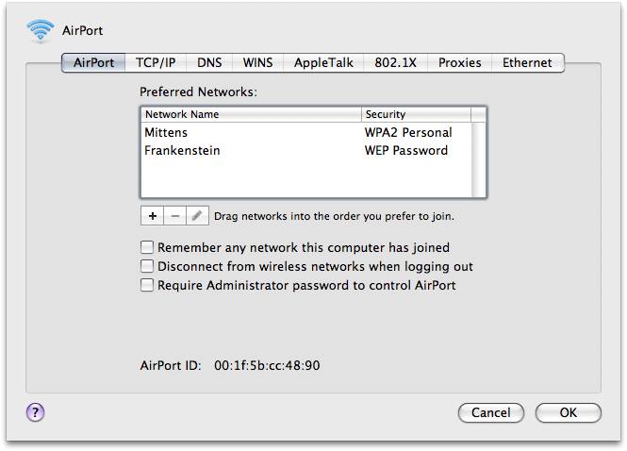The image size is (627, 451).
Task: Go to the WINS tab
Action: (258, 63)
